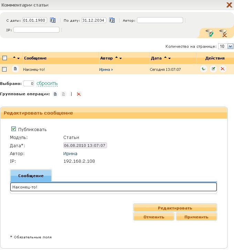Open calendar for the 'По дату' field
The image size is (234, 250).
(112, 20)
